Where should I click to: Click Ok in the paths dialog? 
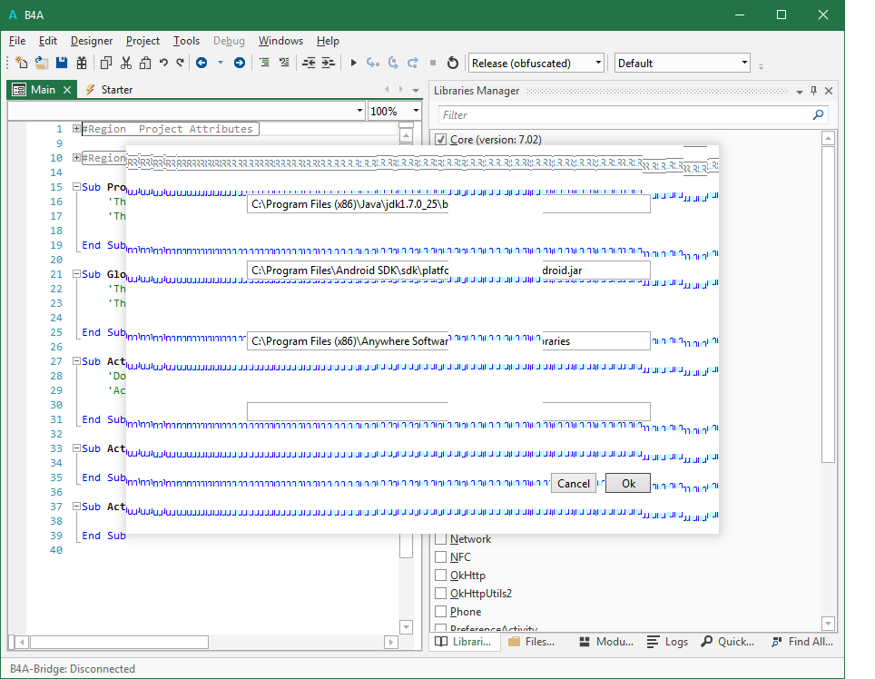(x=628, y=483)
